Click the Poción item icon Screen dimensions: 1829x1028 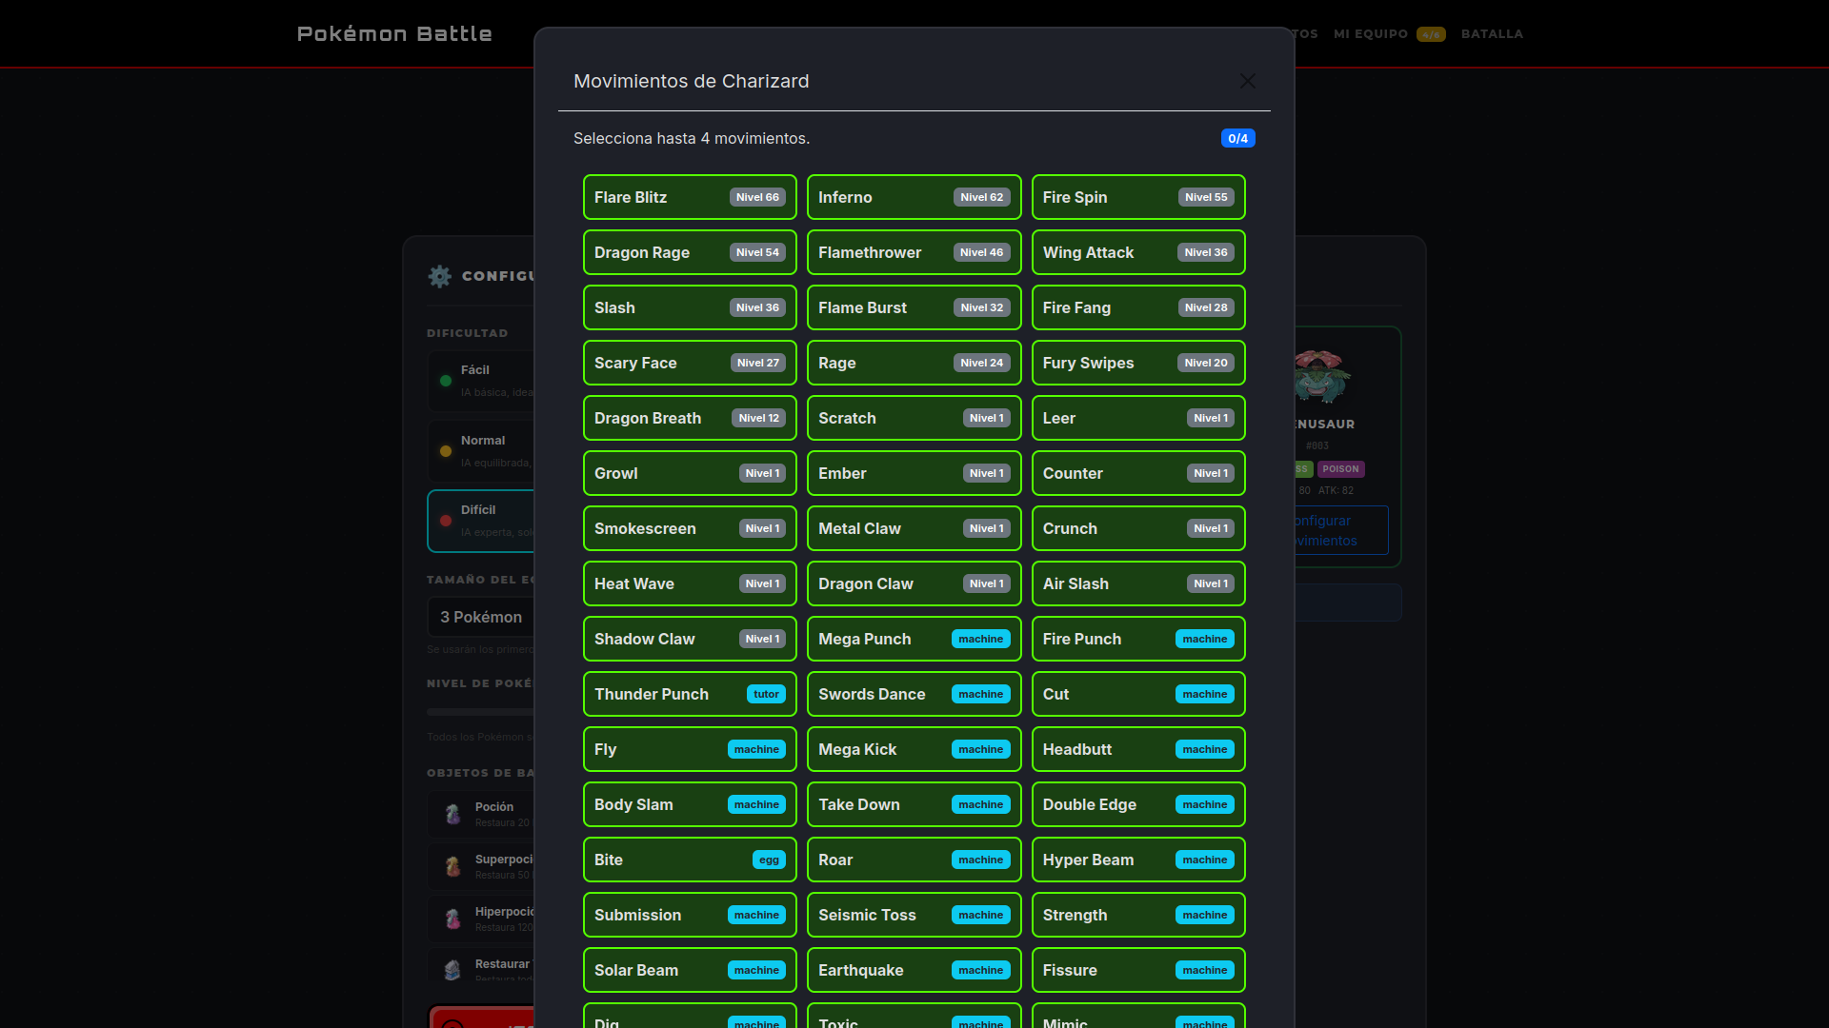[452, 814]
